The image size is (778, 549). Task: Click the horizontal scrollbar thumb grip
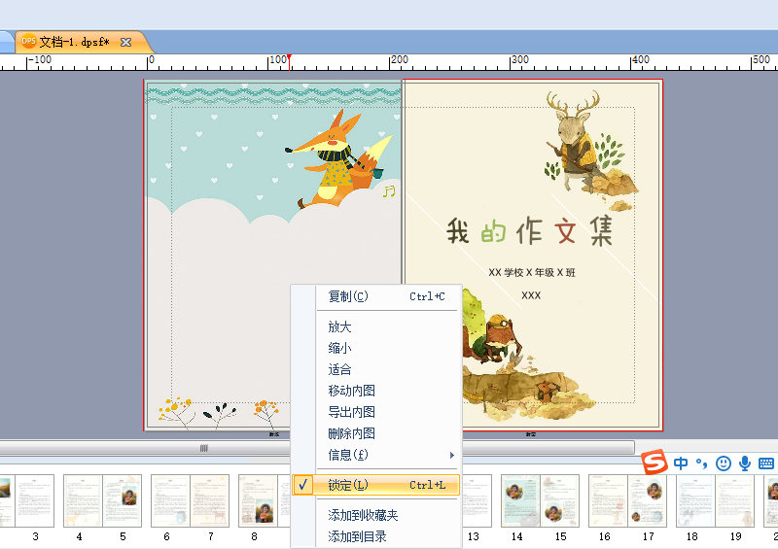click(x=204, y=448)
